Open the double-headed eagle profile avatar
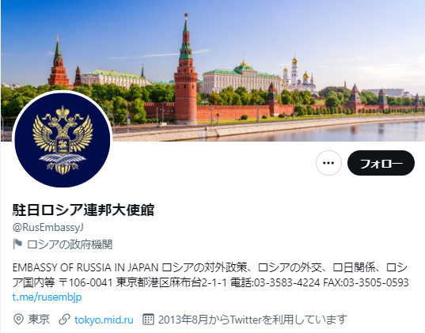 pyautogui.click(x=63, y=139)
